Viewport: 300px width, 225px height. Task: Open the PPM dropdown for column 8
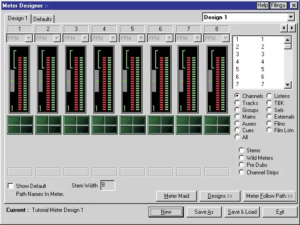coord(226,38)
